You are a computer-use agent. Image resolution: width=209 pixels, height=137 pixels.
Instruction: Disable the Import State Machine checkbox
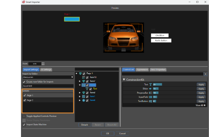[x=24, y=125]
